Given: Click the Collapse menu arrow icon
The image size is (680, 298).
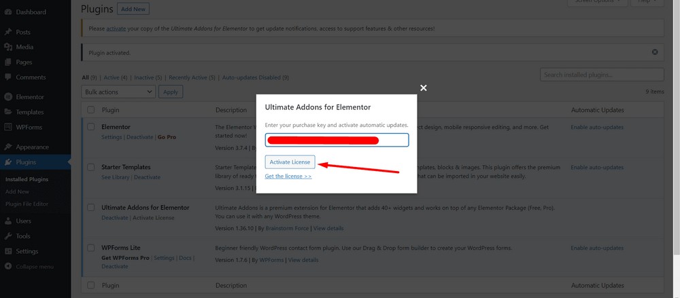Looking at the screenshot, I should pos(7,266).
